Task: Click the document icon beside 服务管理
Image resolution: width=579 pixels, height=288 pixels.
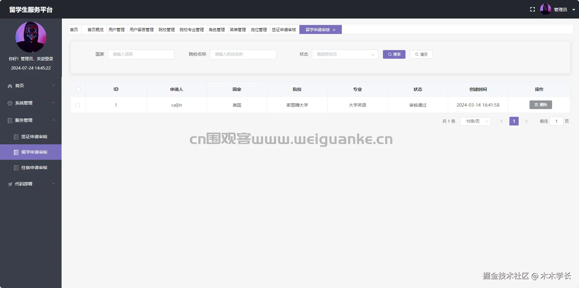Action: (x=10, y=121)
